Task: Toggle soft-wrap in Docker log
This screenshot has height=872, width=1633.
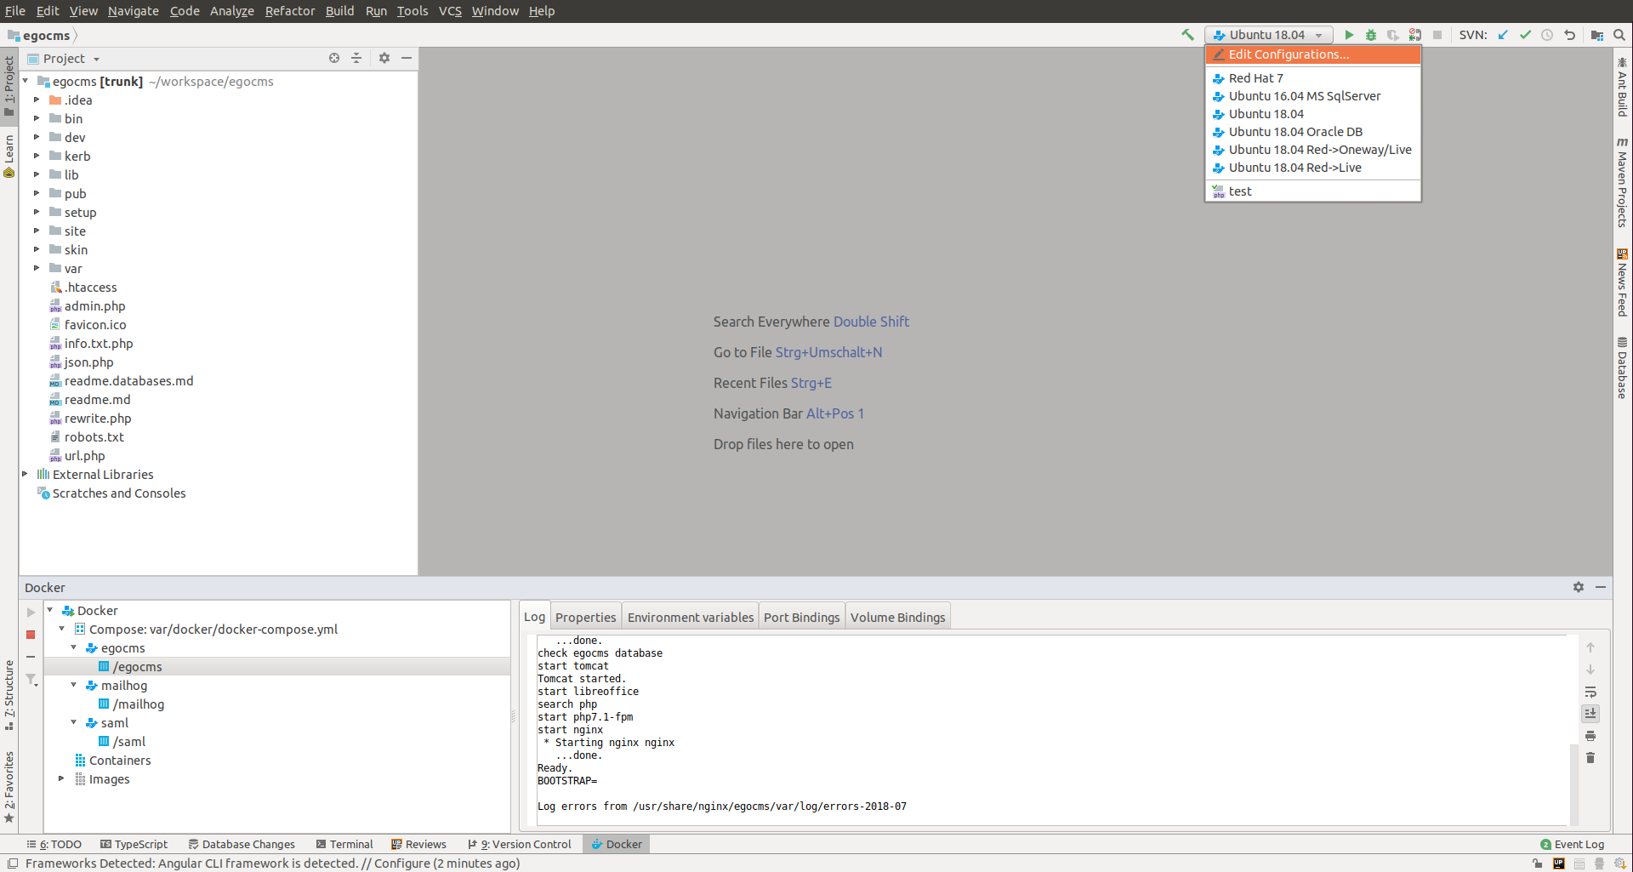Action: pyautogui.click(x=1590, y=692)
